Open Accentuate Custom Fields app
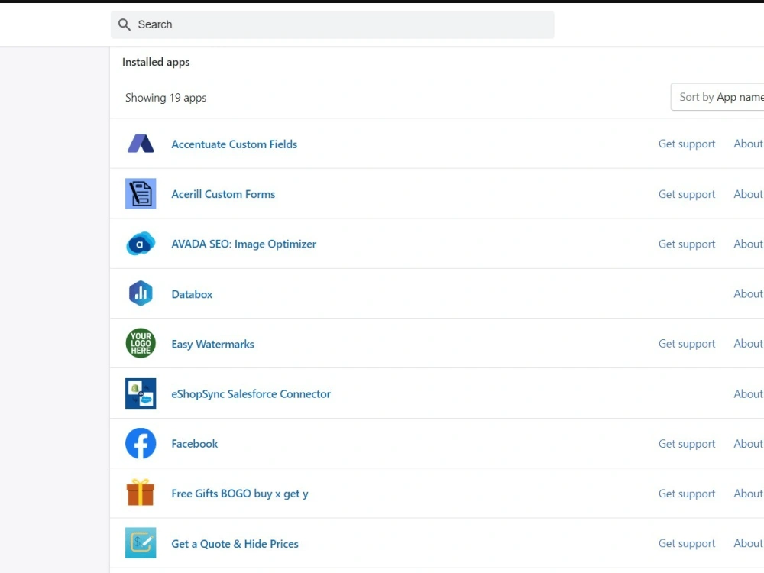Image resolution: width=764 pixels, height=573 pixels. point(234,144)
